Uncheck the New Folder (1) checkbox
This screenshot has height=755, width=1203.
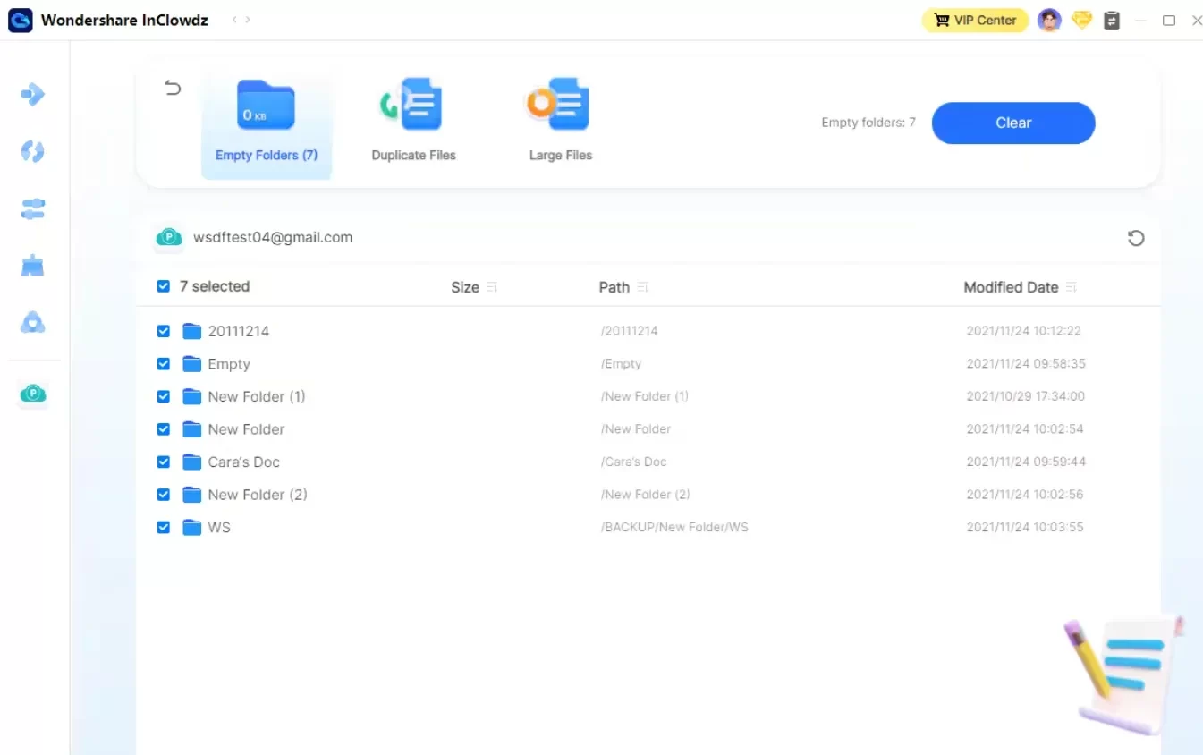coord(163,396)
